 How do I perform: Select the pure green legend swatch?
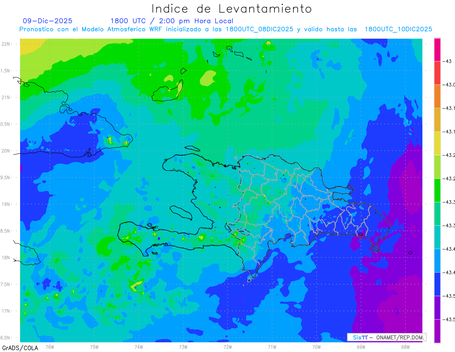pos(437,190)
